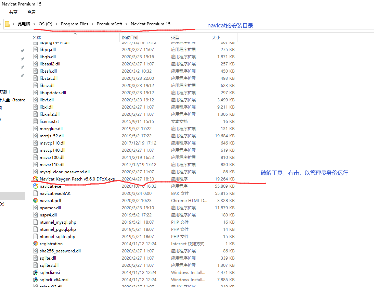Select file name sqlite3.dll
Viewport: 374px width, 287px height.
coord(49,265)
